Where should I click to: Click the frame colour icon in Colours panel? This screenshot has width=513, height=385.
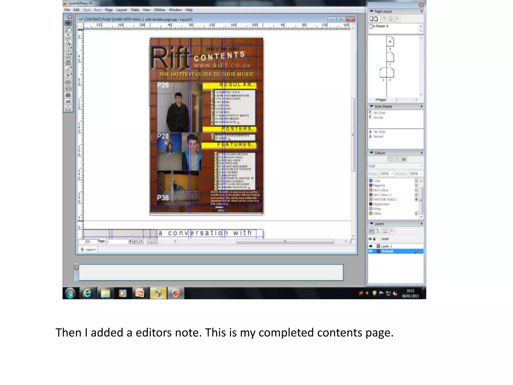(x=390, y=159)
